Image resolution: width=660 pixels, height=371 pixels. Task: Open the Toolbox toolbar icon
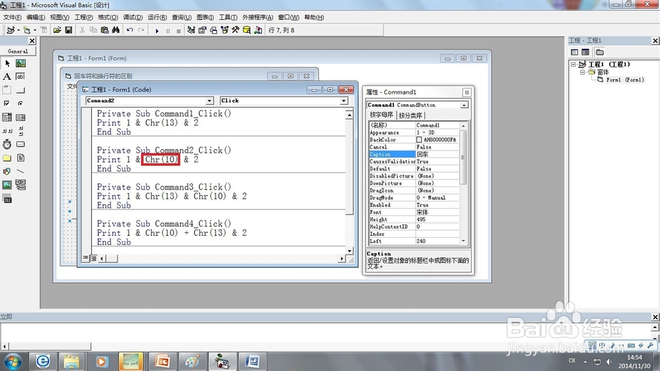[236, 30]
